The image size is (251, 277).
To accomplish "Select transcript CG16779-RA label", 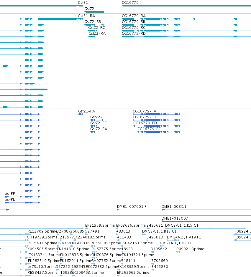I will click(134, 16).
